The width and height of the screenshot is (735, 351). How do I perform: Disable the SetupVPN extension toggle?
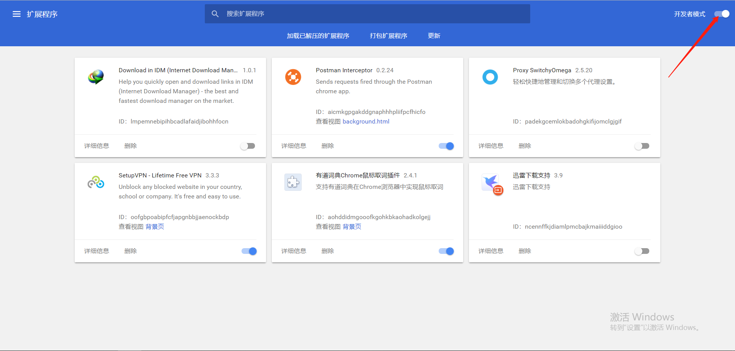pyautogui.click(x=249, y=251)
